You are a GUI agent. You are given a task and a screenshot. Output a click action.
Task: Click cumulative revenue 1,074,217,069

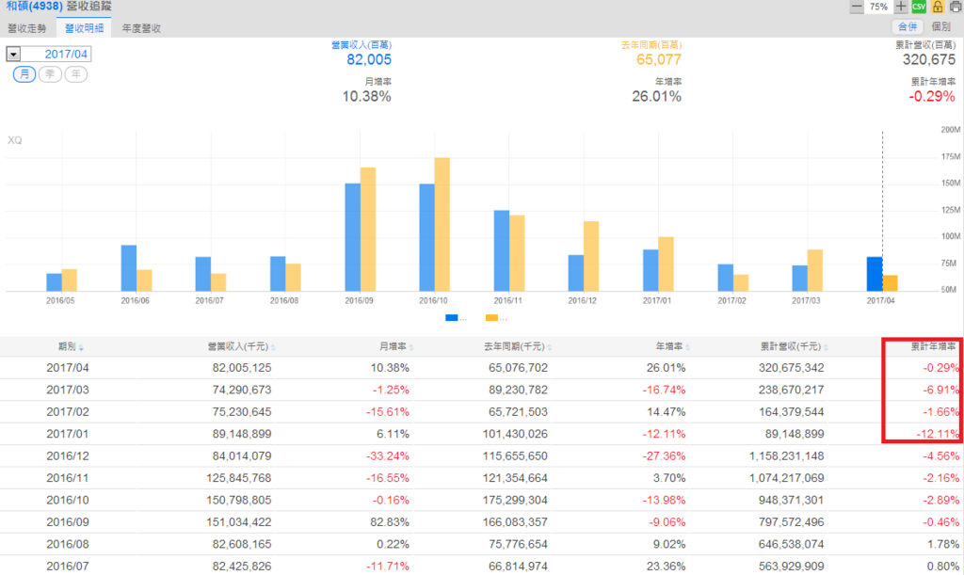point(787,479)
